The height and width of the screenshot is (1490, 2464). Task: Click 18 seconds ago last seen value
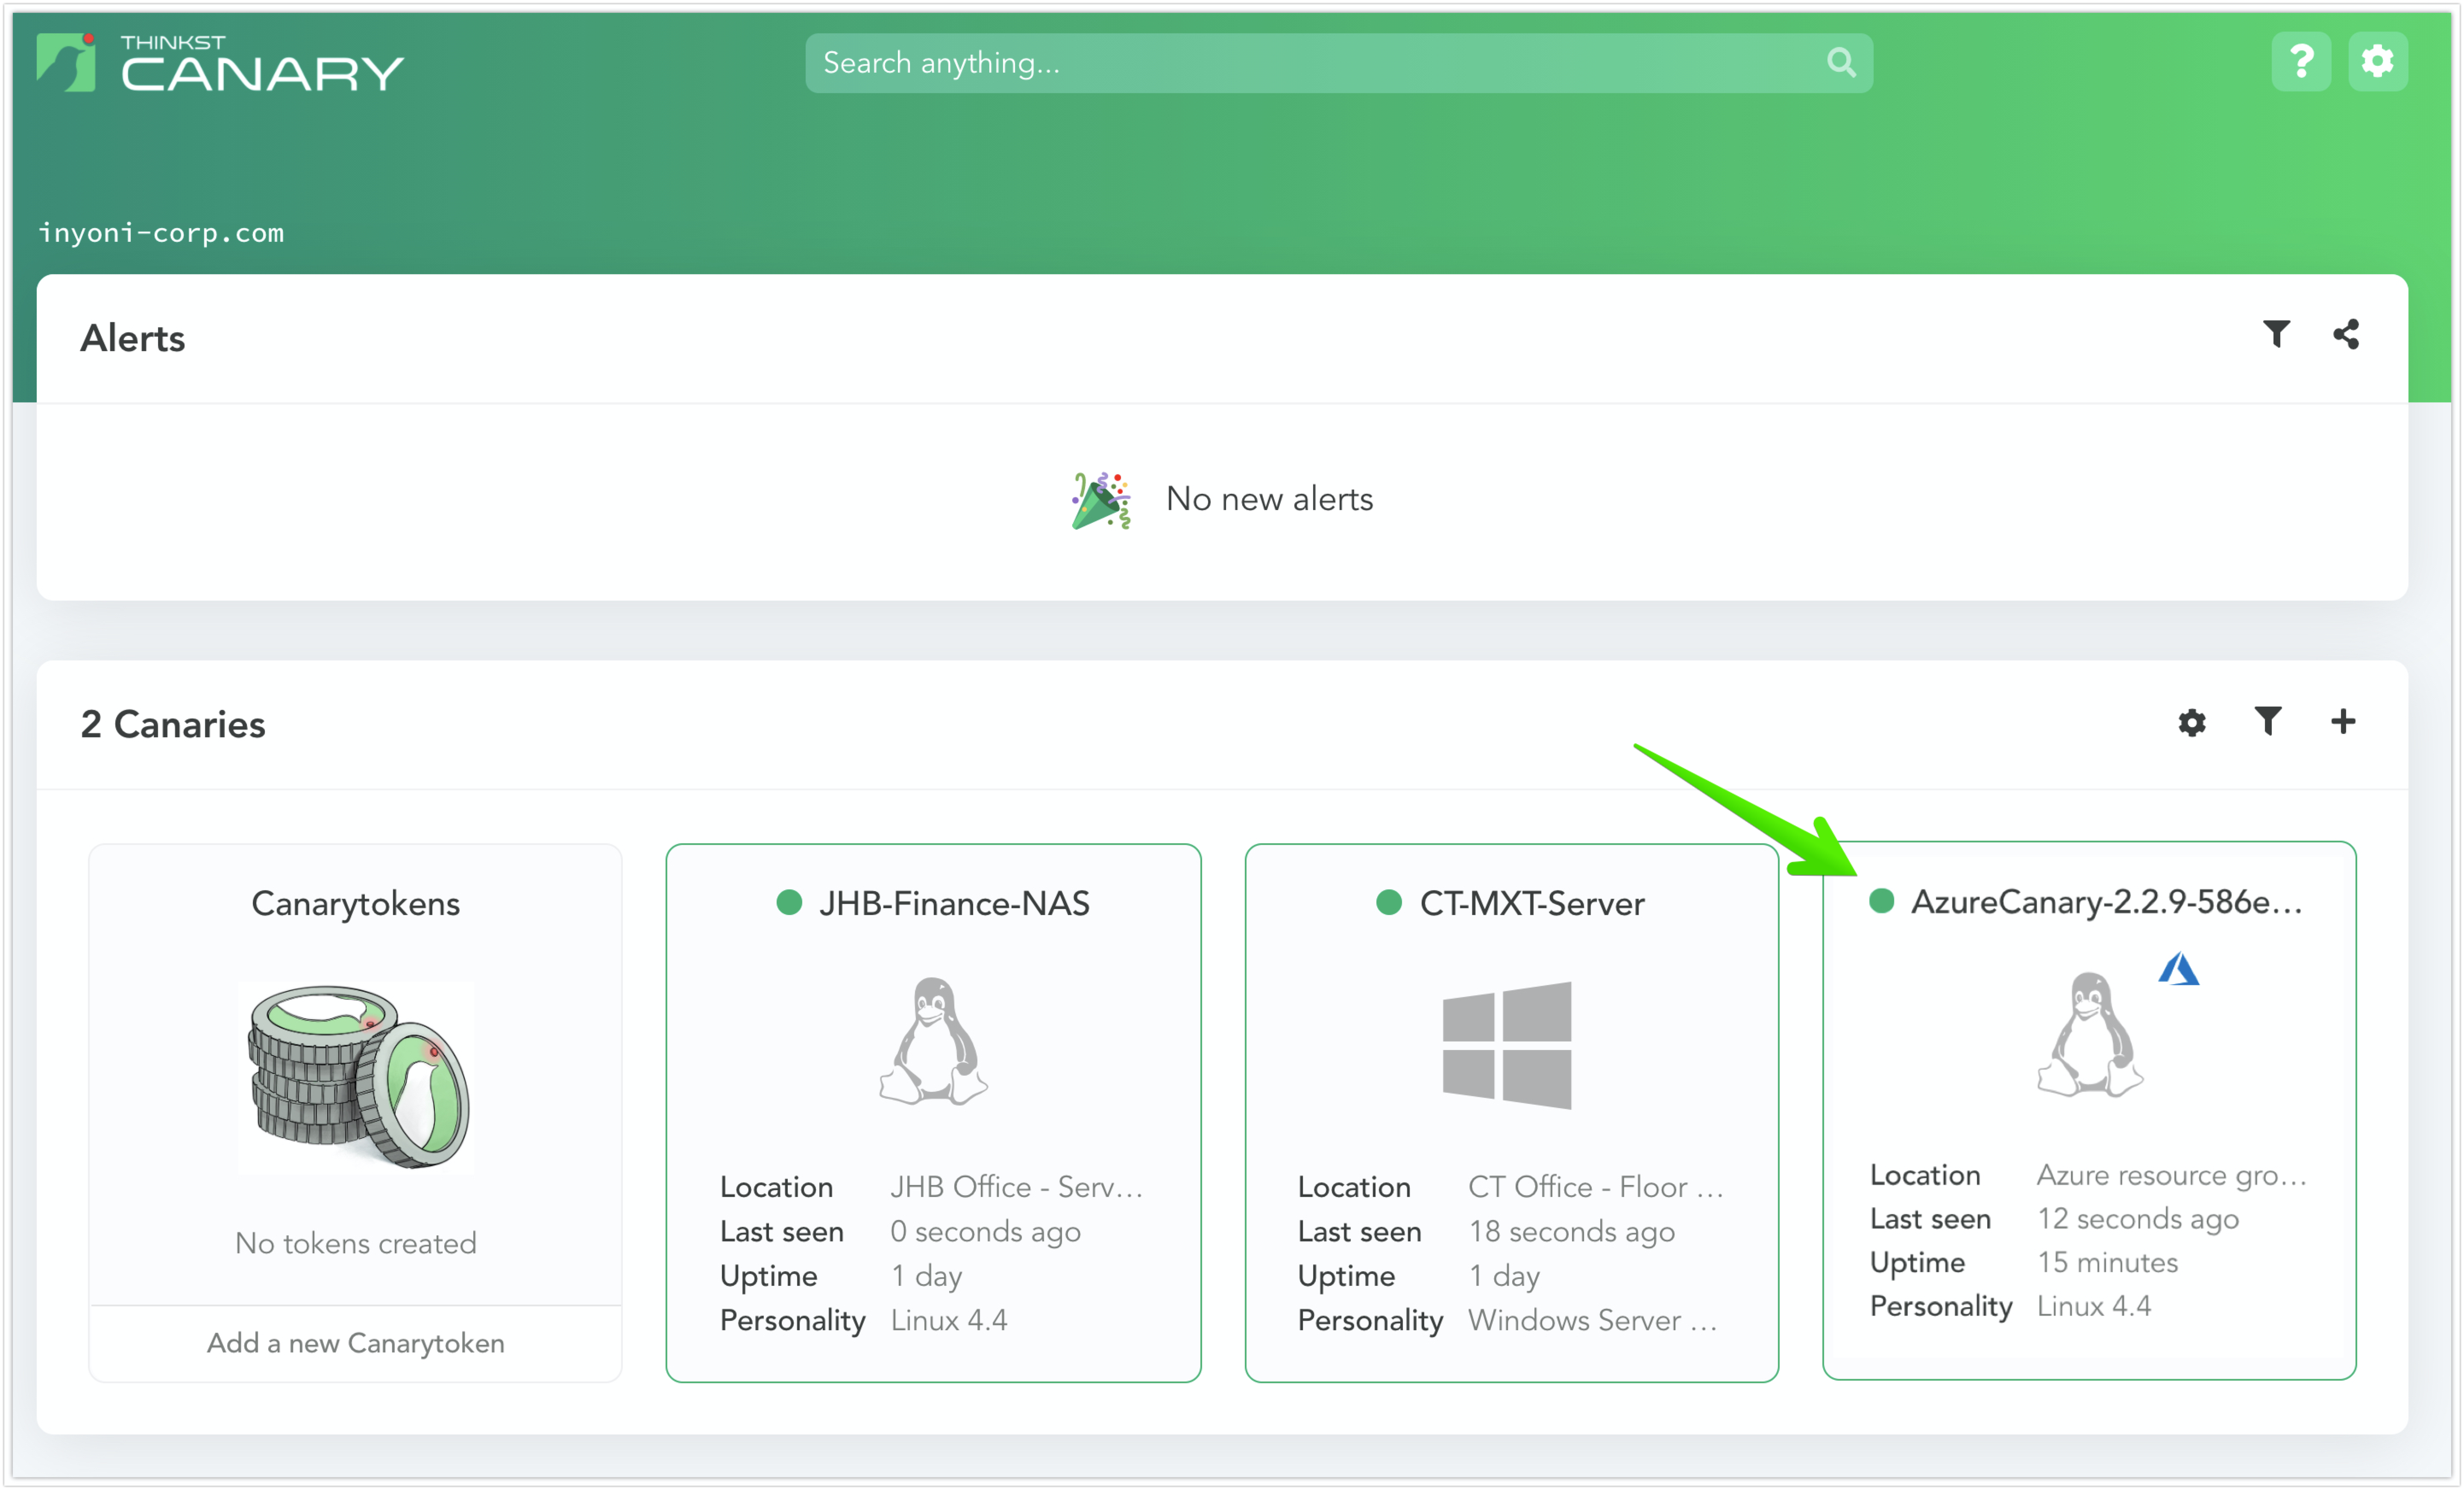click(x=1571, y=1232)
